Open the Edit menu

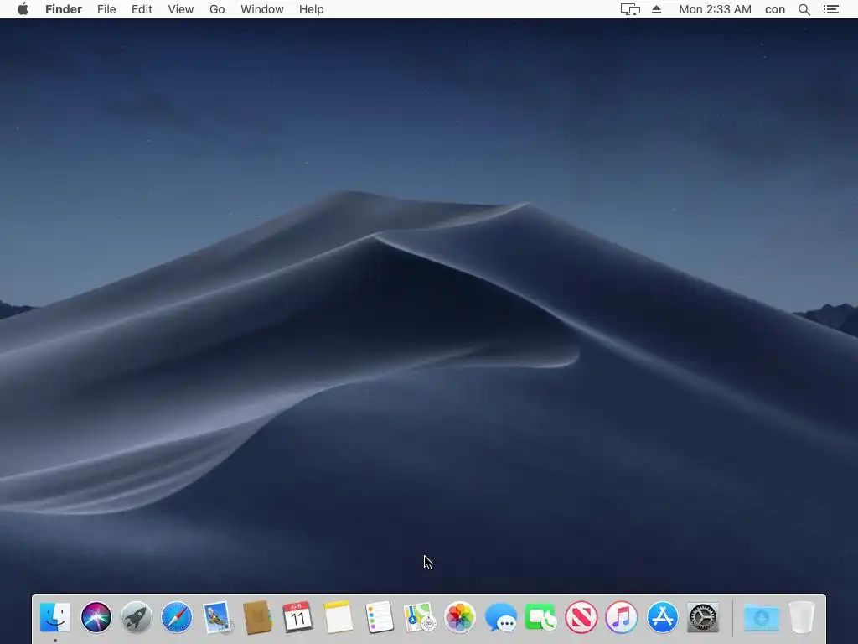tap(142, 9)
